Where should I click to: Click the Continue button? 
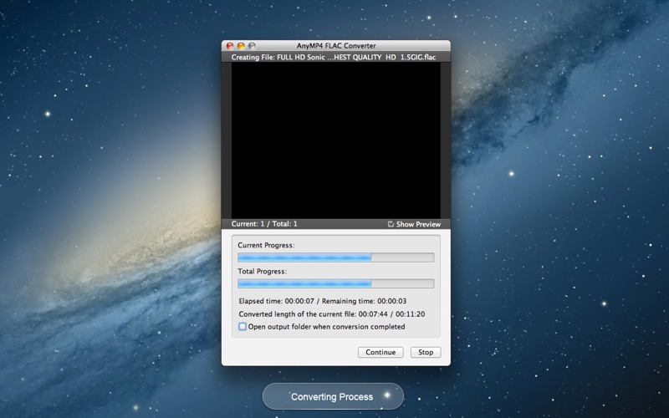coord(380,352)
